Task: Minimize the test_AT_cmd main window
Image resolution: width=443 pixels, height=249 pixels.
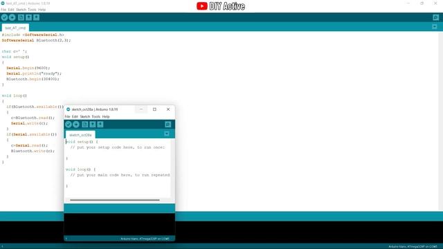Action: point(408,3)
